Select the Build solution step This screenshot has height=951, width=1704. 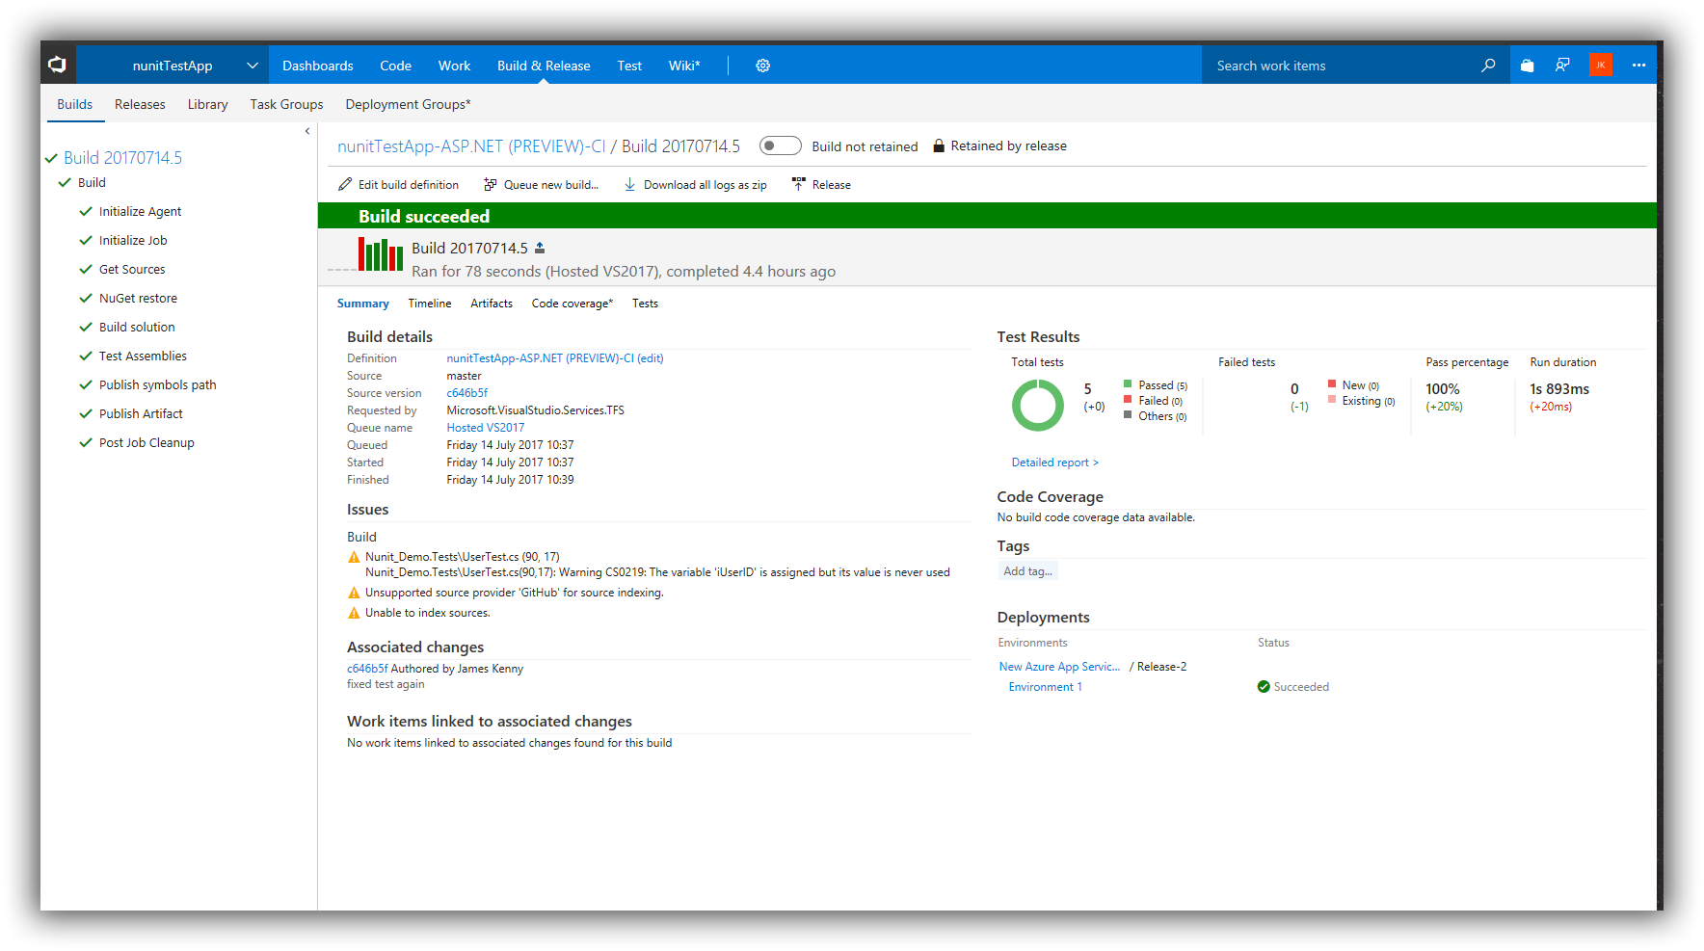click(137, 327)
